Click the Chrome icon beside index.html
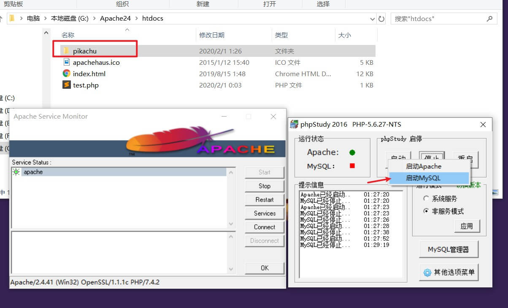The image size is (508, 308). pos(66,74)
